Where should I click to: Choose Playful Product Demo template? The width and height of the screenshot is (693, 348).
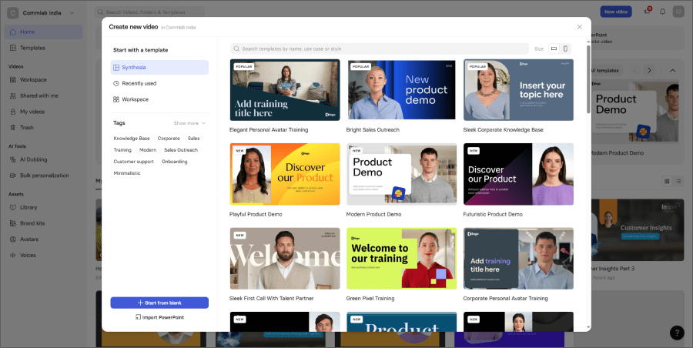[x=285, y=174]
